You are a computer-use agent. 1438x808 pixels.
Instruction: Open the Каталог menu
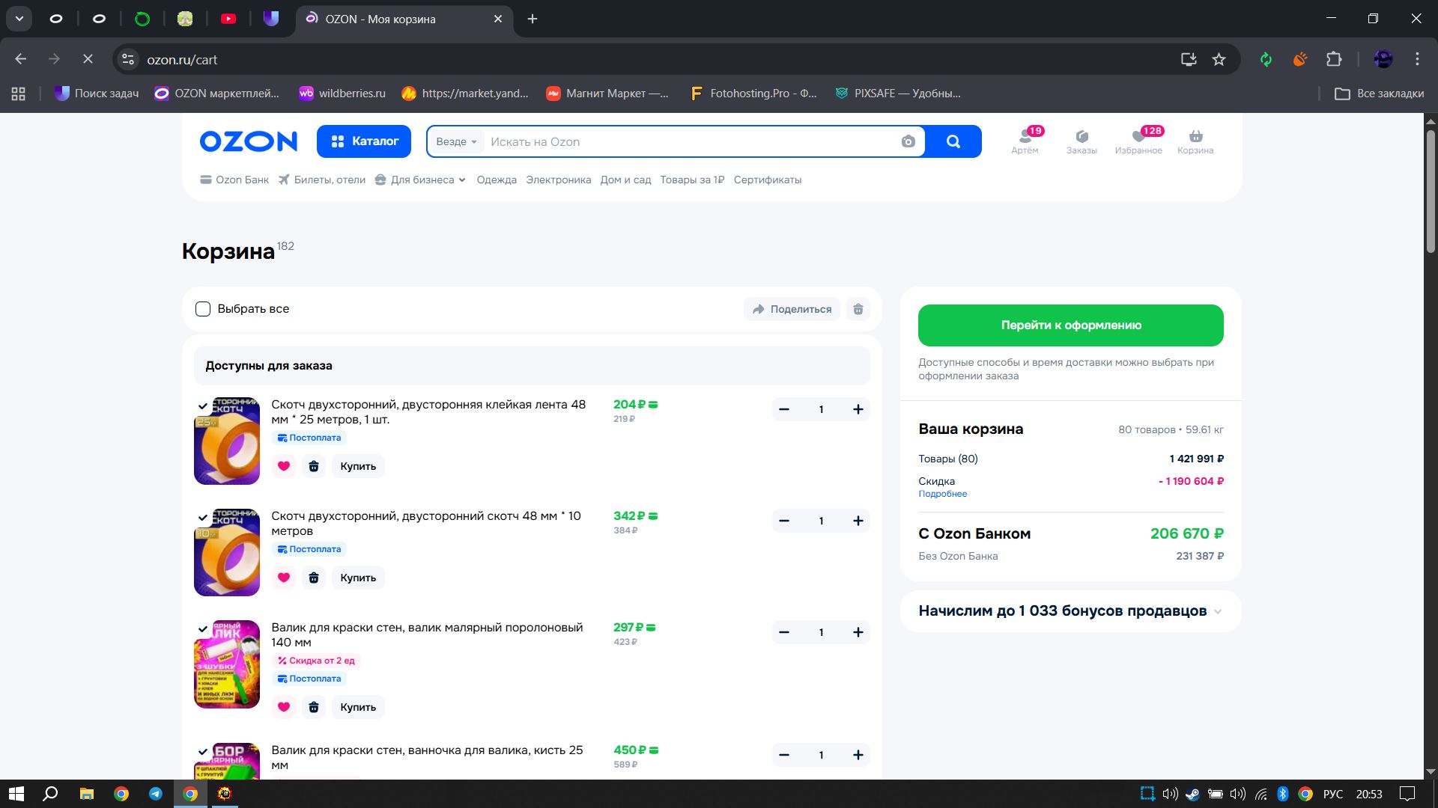tap(364, 141)
